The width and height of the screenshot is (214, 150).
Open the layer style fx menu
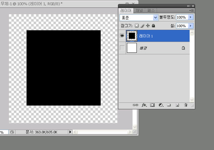144,105
